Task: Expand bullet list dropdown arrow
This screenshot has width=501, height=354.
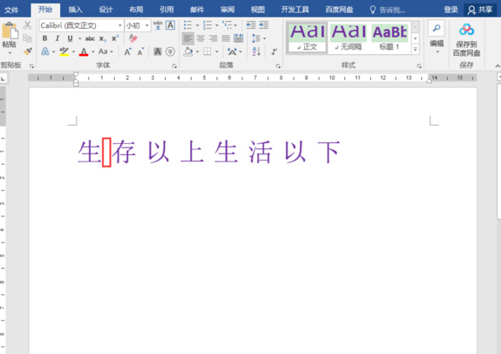Action: pyautogui.click(x=197, y=25)
